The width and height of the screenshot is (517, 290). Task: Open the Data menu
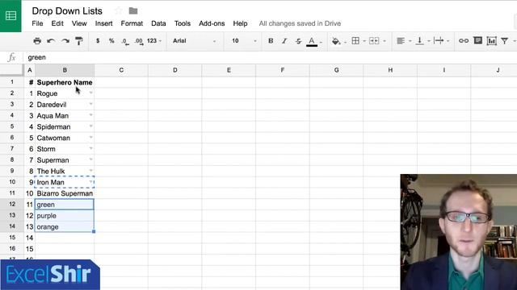(158, 23)
